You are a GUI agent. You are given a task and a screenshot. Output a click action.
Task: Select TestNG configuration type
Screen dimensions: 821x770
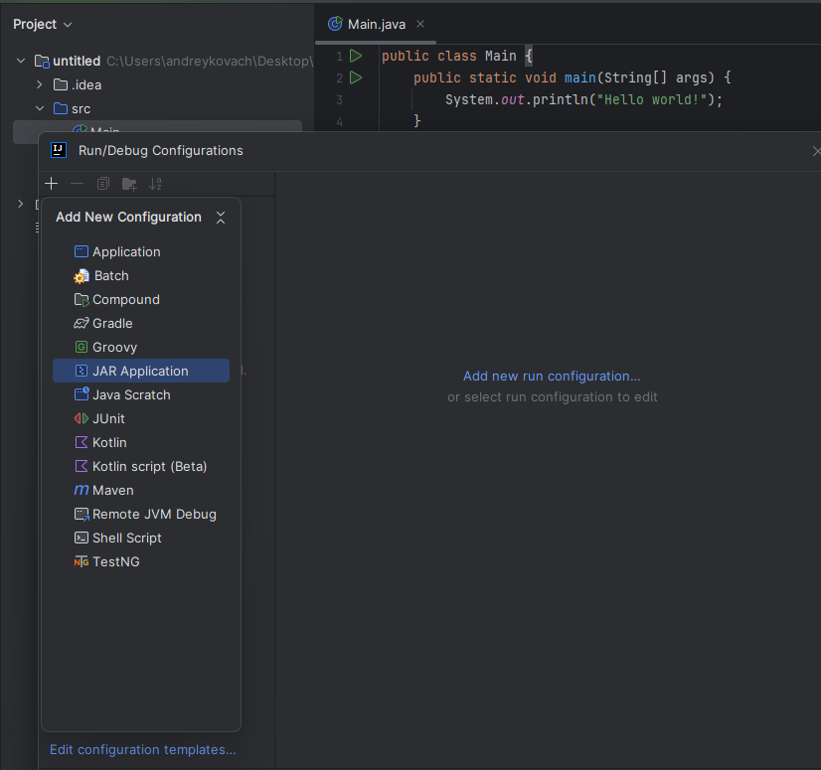141,561
